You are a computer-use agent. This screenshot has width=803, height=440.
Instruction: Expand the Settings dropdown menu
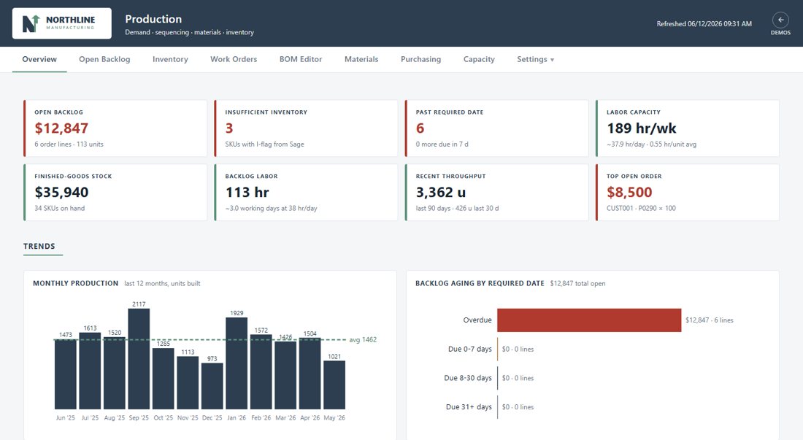point(535,59)
